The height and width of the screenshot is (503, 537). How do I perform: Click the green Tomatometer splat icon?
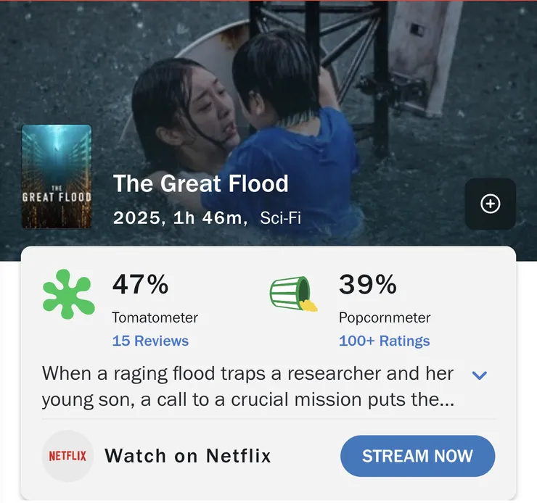[68, 294]
